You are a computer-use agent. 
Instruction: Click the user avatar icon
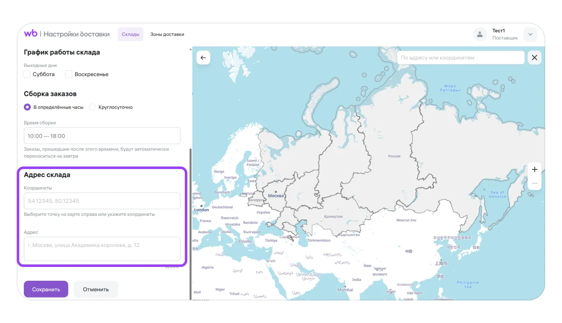pos(480,35)
